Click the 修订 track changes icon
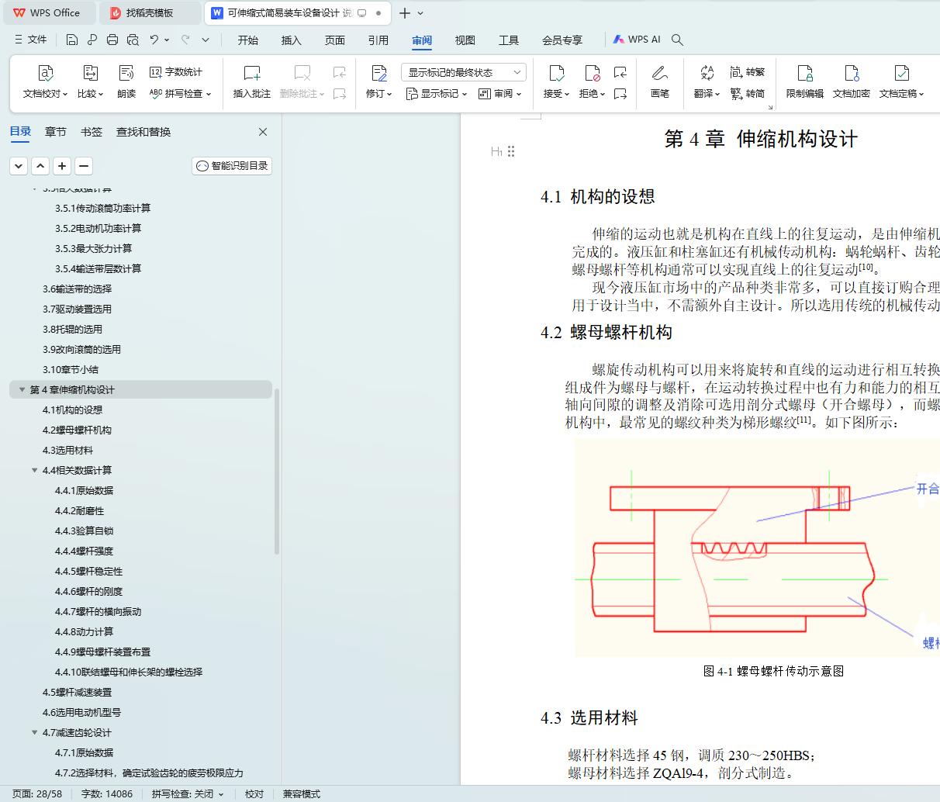This screenshot has width=940, height=802. pos(378,73)
